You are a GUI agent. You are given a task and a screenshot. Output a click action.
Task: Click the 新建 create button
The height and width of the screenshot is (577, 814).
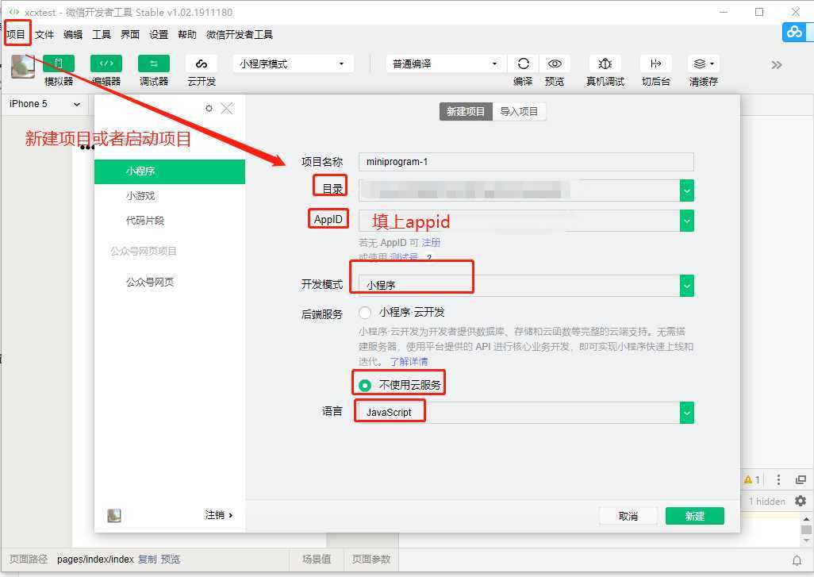(x=695, y=516)
